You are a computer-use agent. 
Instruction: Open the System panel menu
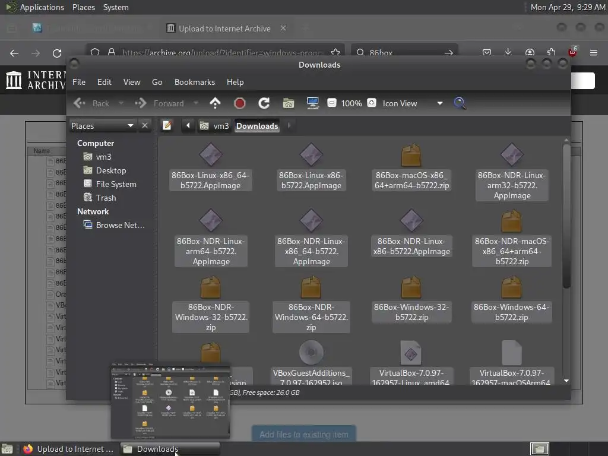click(x=116, y=7)
